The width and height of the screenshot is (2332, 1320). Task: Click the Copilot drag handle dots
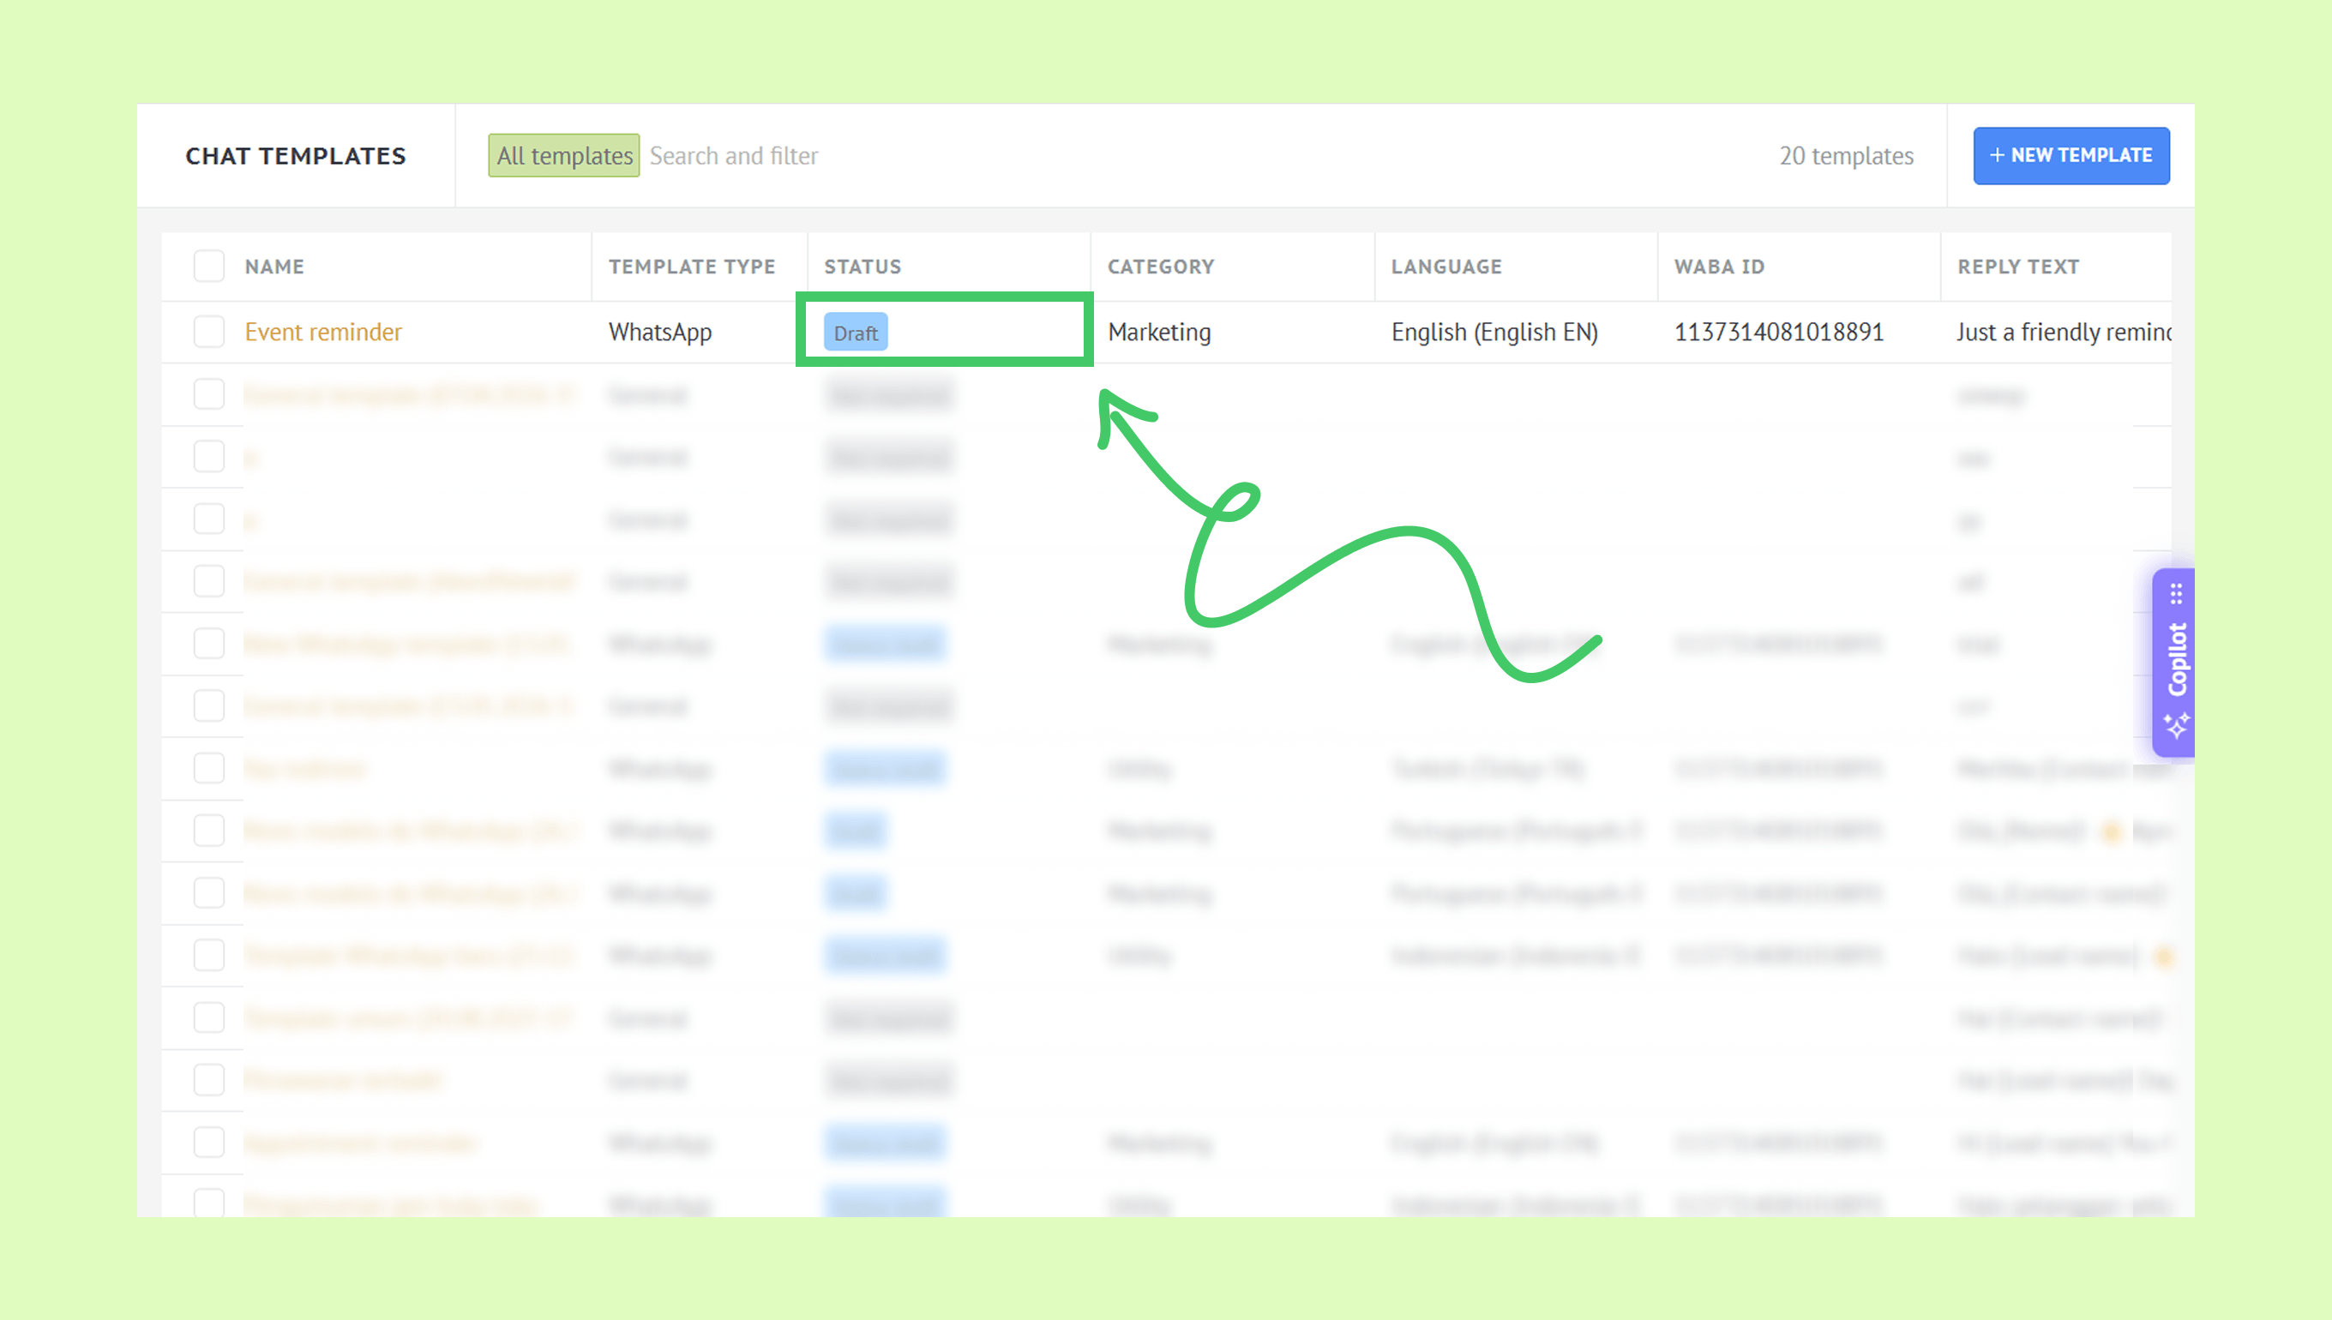click(x=2176, y=595)
